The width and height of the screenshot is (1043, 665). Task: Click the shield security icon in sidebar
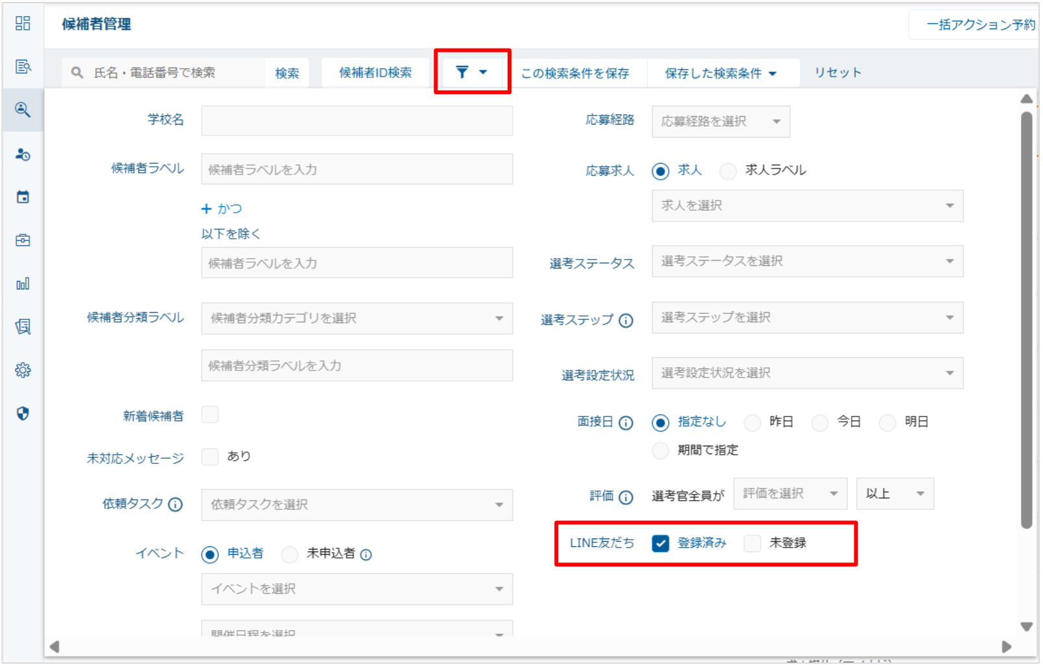23,413
